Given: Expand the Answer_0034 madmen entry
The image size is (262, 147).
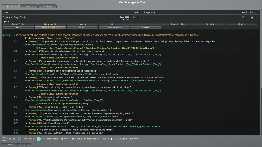Looking at the screenshot, I should click(26, 71).
